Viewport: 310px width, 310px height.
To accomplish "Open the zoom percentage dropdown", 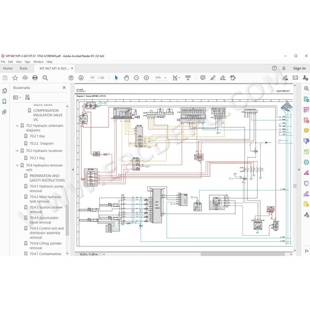I will 165,77.
